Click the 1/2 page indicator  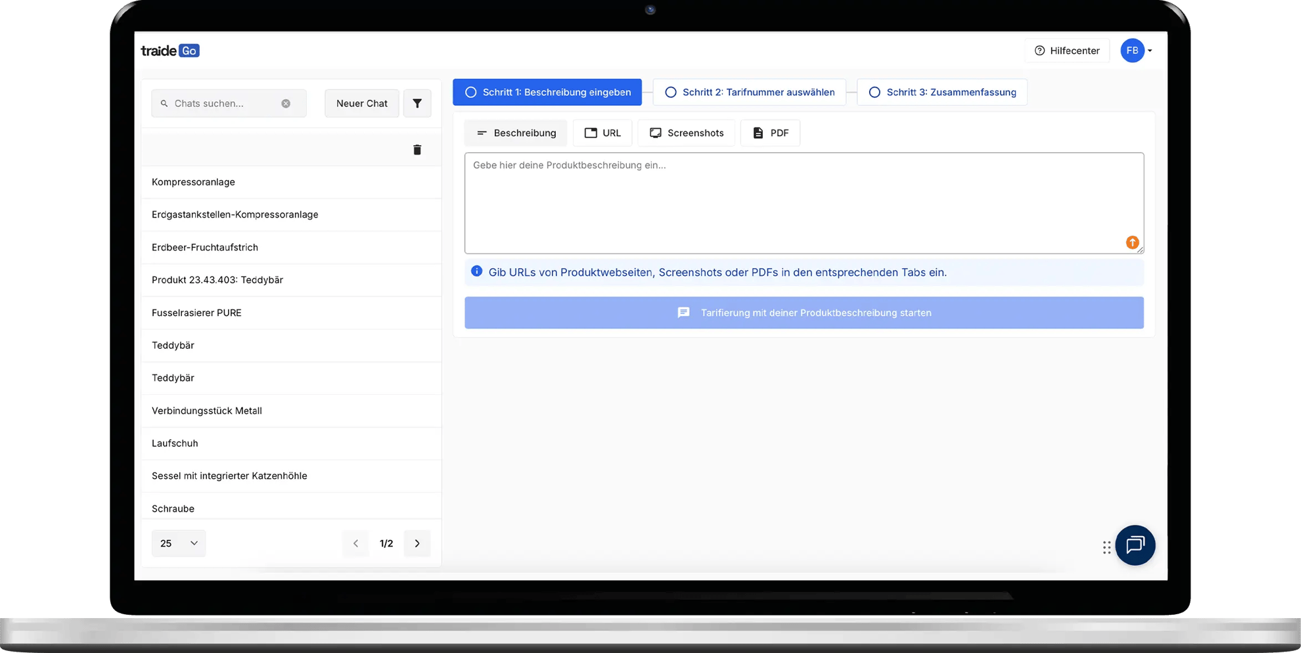coord(386,543)
